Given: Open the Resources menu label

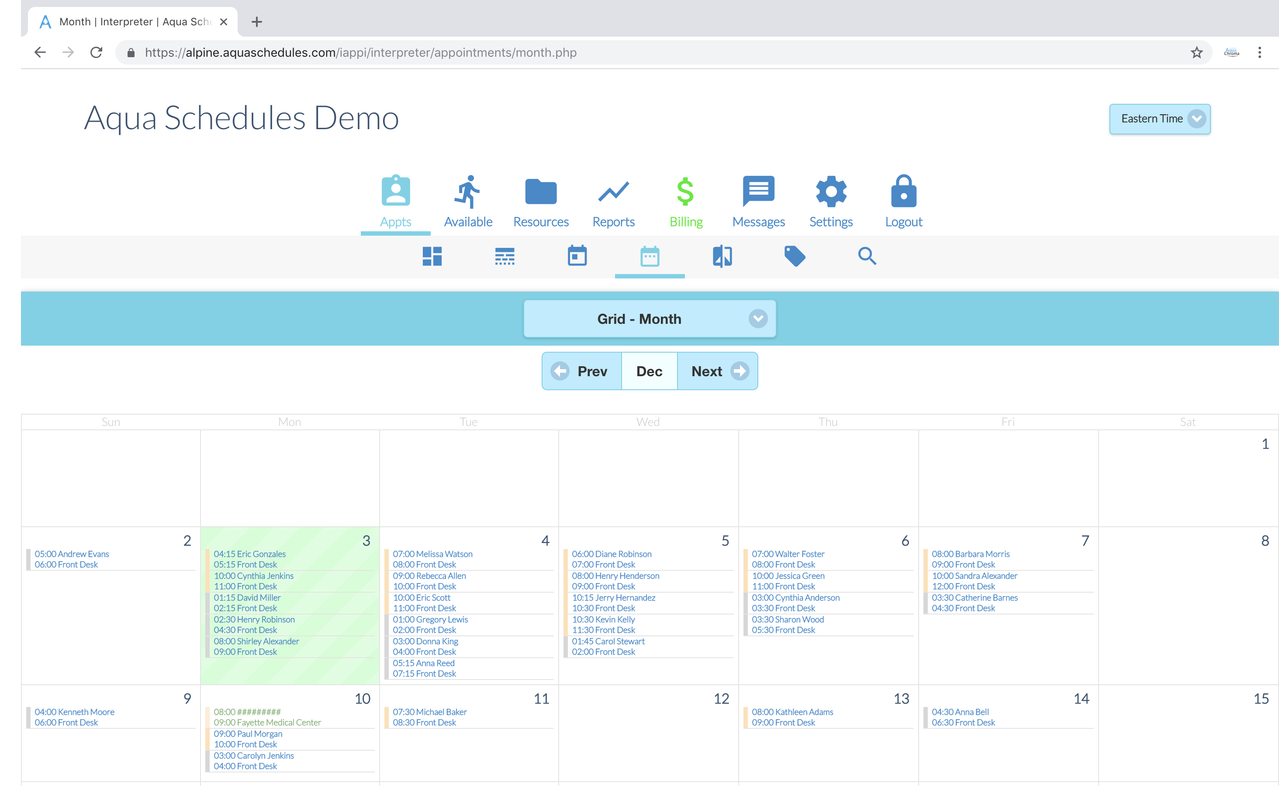Looking at the screenshot, I should (x=541, y=222).
